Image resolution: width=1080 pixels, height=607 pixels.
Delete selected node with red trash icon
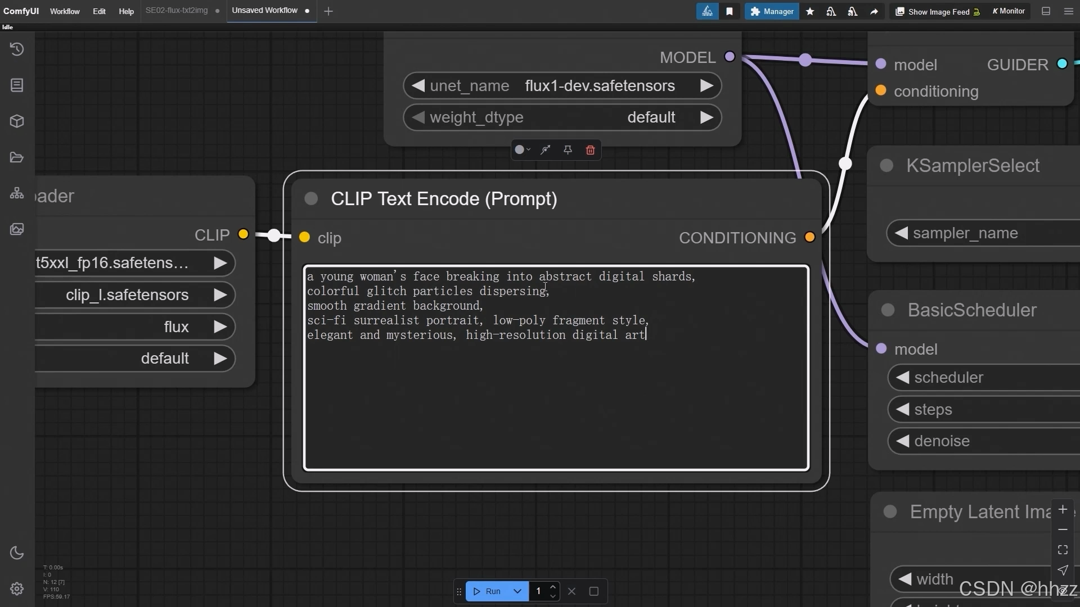point(590,150)
